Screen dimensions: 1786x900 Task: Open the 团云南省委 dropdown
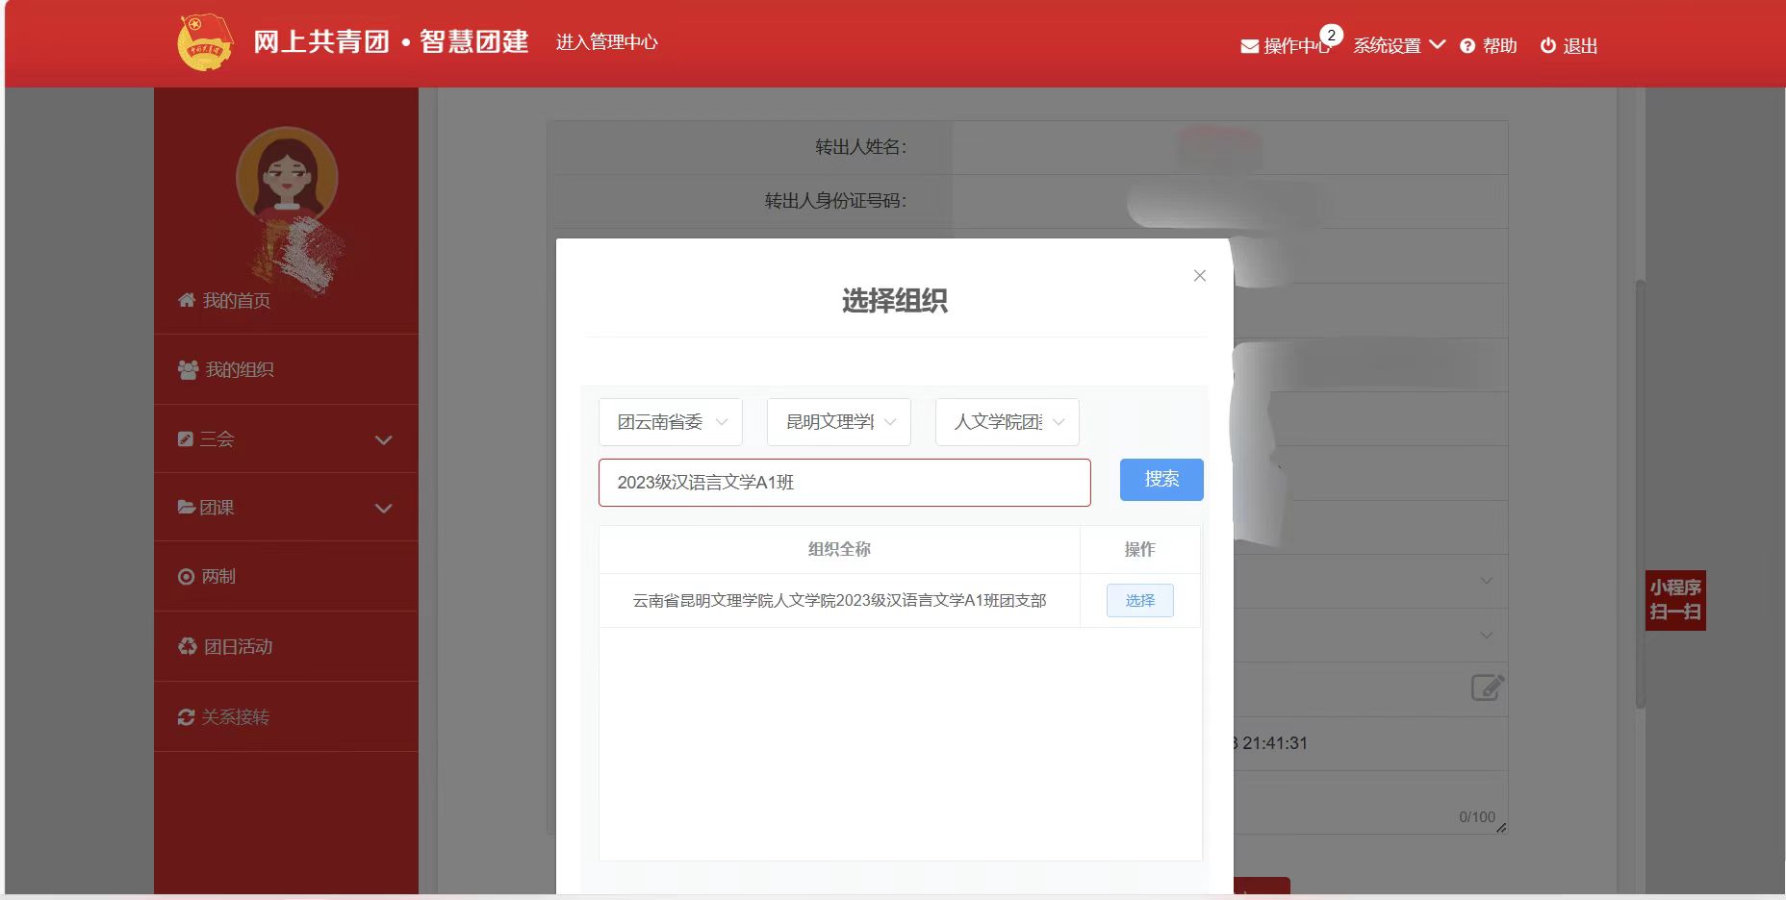click(671, 422)
